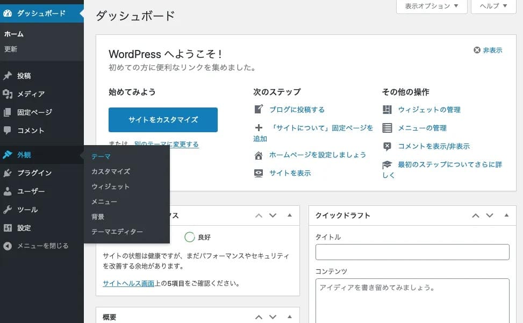Click the コンテンツ text area

(412, 301)
